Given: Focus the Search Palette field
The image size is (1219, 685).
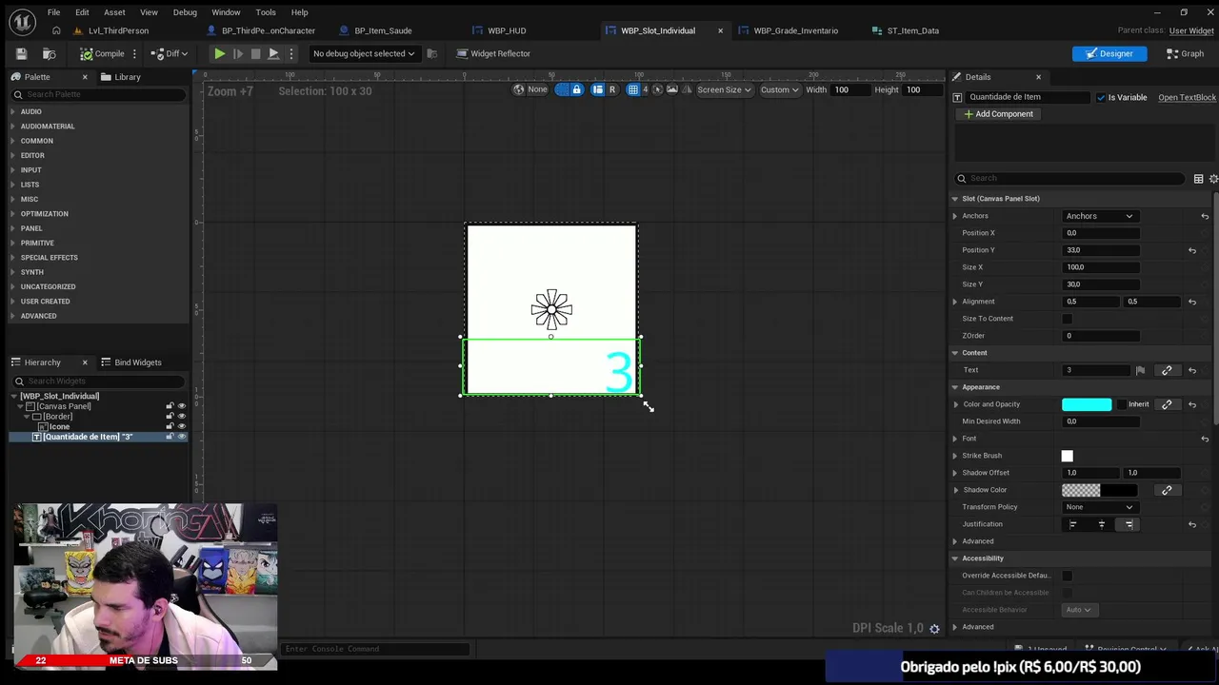Looking at the screenshot, I should [98, 94].
